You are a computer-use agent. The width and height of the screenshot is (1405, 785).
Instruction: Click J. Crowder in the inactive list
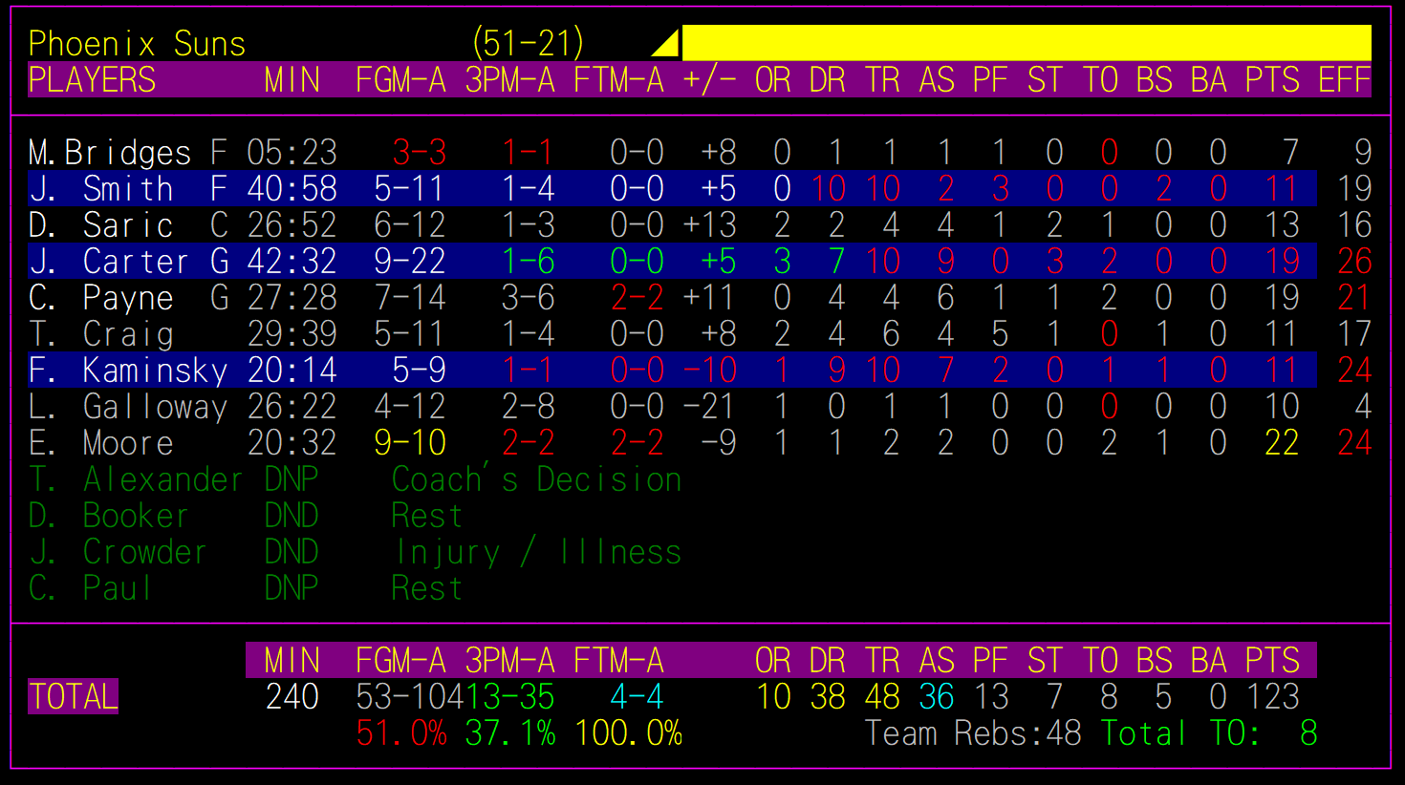pos(119,552)
